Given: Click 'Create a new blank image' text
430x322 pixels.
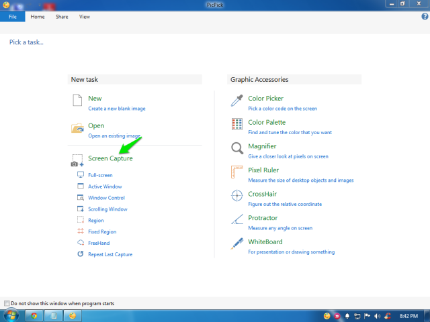Looking at the screenshot, I should (117, 109).
